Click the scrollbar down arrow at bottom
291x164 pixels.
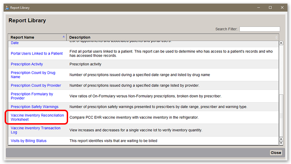point(281,143)
